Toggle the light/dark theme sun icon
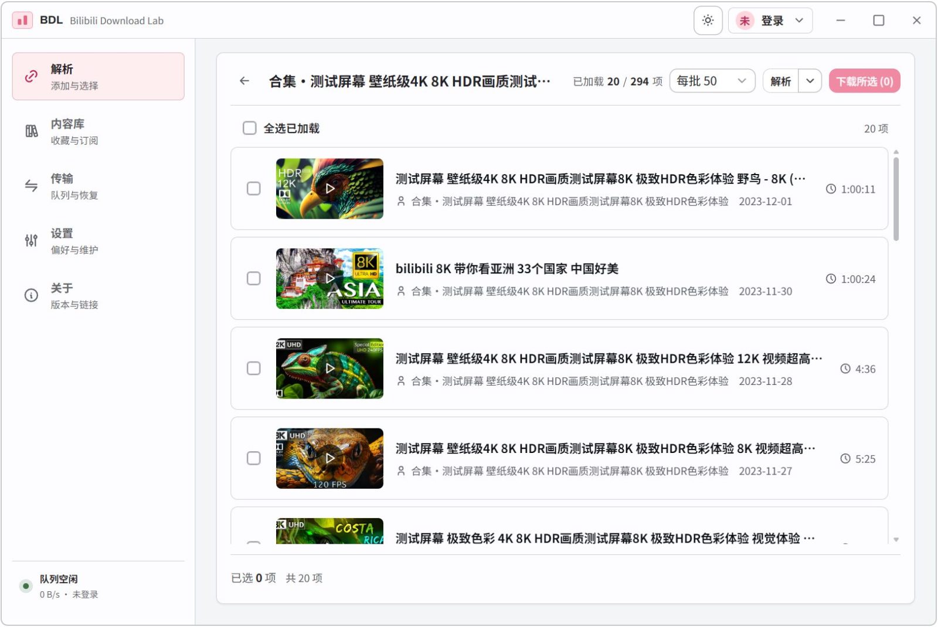The width and height of the screenshot is (938, 627). click(708, 21)
